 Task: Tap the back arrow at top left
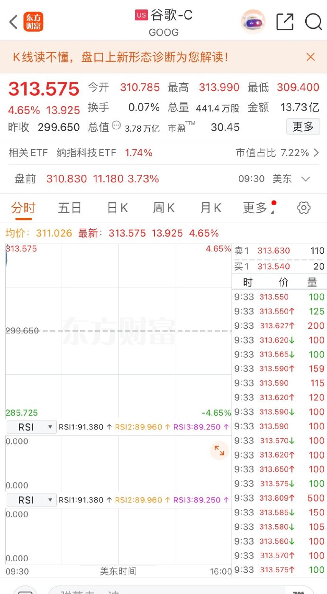(12, 21)
